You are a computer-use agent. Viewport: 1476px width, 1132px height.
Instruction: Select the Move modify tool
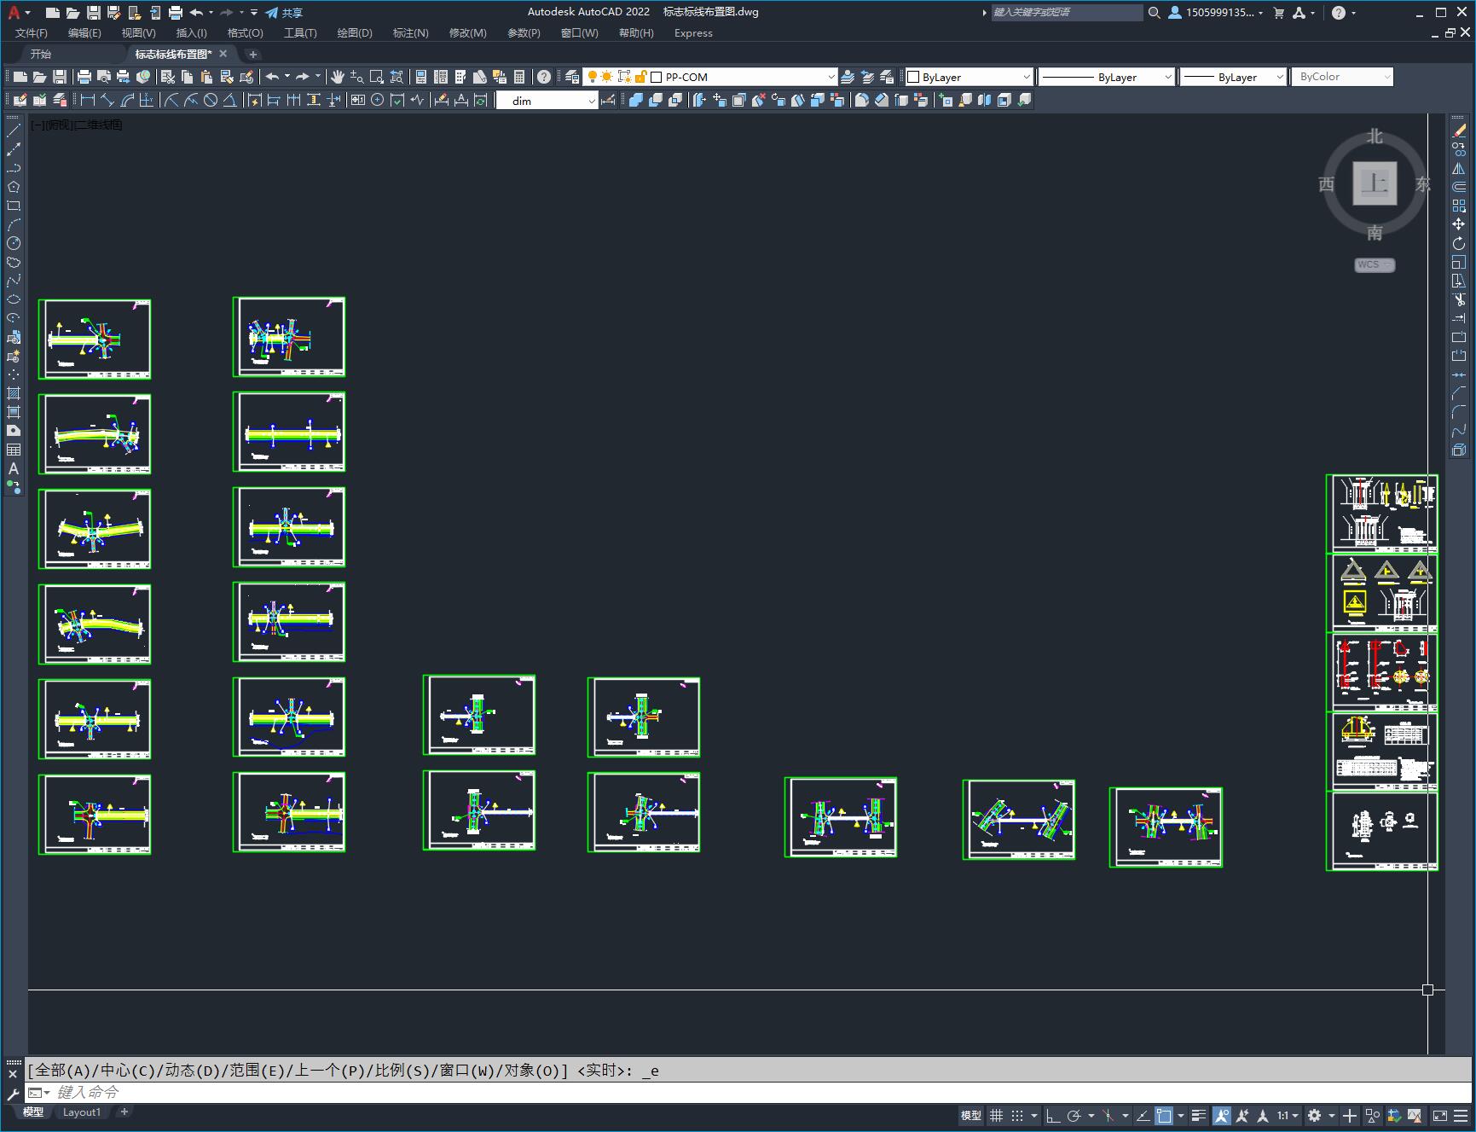[x=1459, y=224]
